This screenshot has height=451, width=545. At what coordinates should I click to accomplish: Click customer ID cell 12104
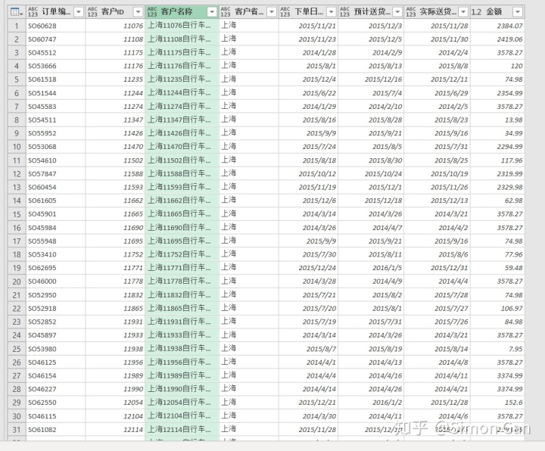pyautogui.click(x=115, y=416)
